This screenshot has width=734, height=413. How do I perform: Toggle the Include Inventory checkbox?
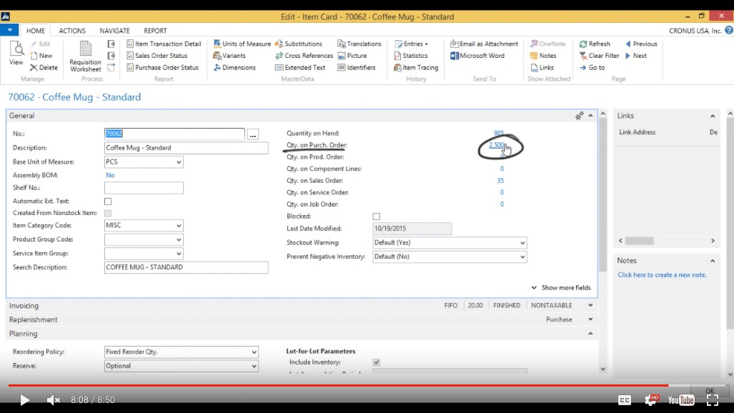click(377, 362)
